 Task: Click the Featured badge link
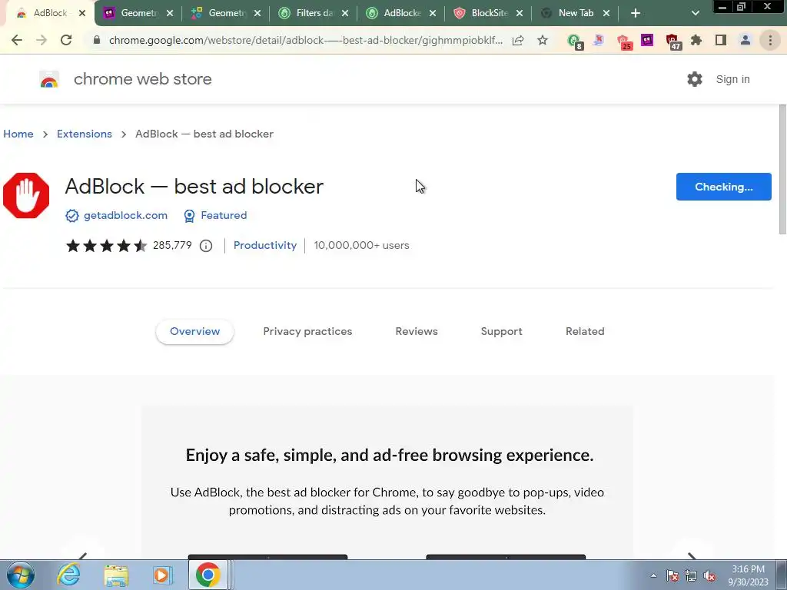[224, 216]
